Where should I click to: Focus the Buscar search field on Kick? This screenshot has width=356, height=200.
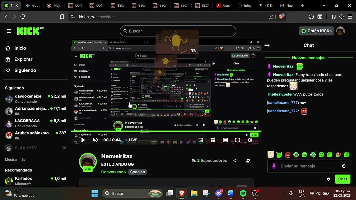click(178, 31)
